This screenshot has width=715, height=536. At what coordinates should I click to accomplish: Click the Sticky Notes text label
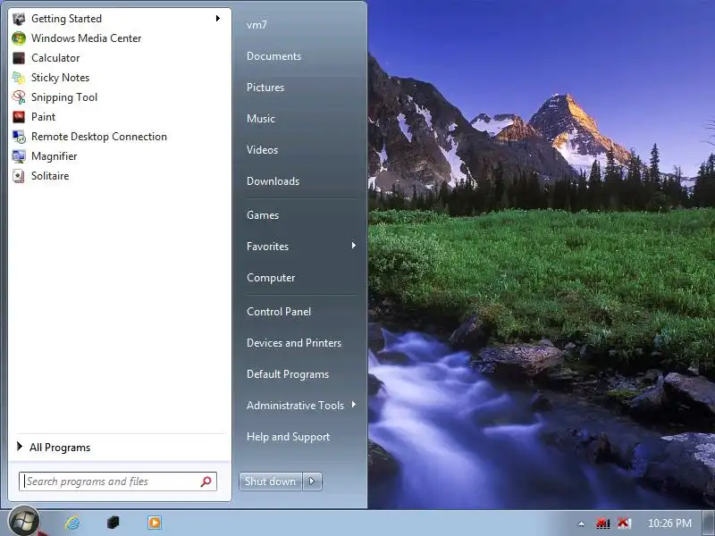60,78
